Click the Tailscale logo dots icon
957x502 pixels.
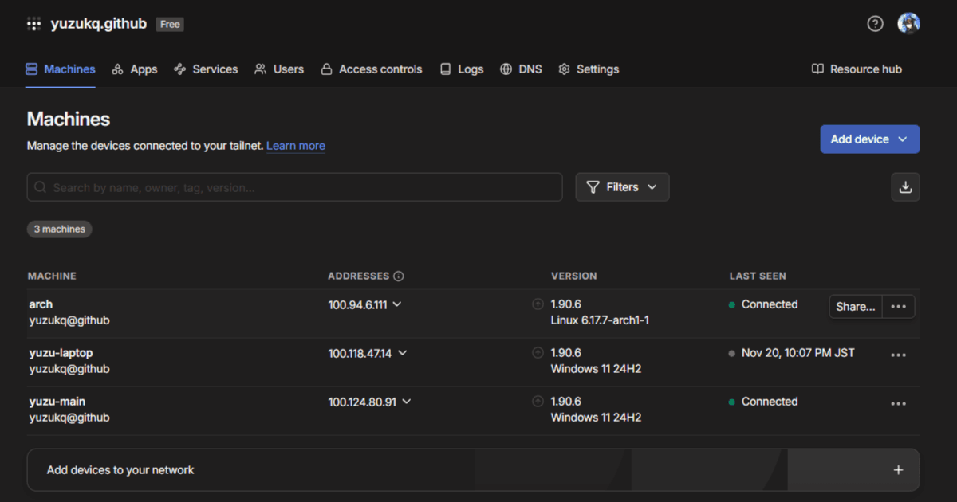pos(33,24)
